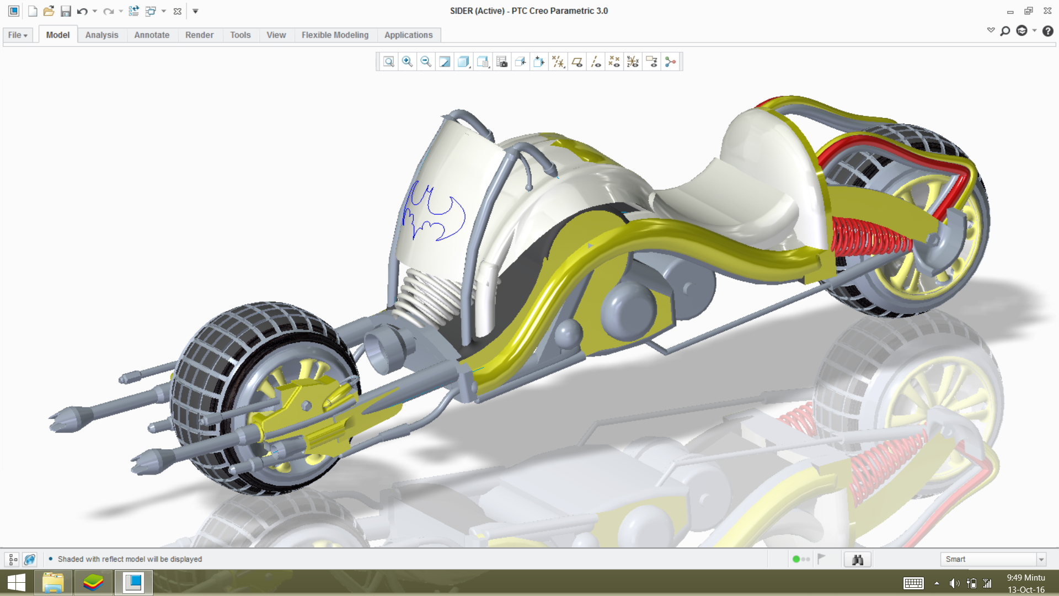Expand the undo history arrow
Image resolution: width=1059 pixels, height=596 pixels.
[95, 11]
